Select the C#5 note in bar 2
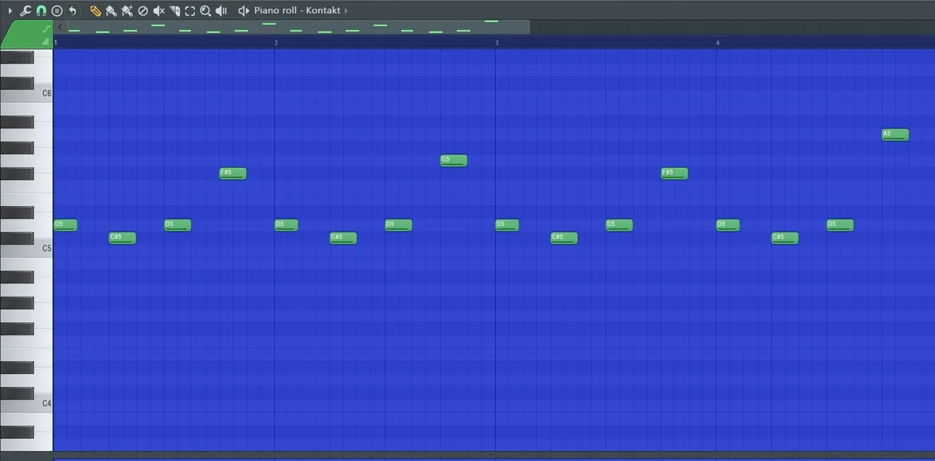This screenshot has width=935, height=461. tap(343, 238)
